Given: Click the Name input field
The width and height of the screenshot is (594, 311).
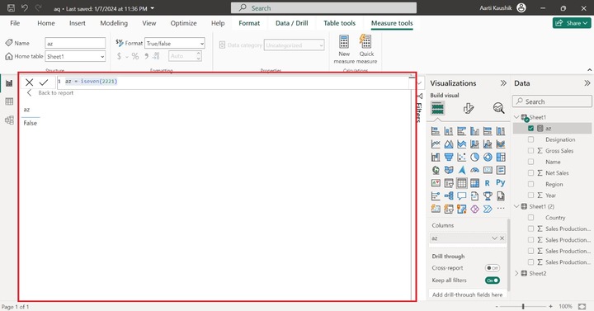Looking at the screenshot, I should click(75, 43).
